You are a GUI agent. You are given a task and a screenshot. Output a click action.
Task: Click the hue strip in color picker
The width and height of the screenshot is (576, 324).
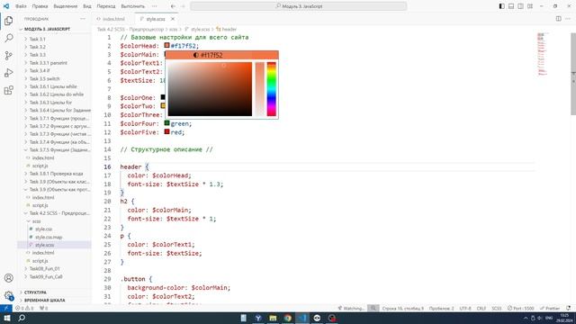point(272,89)
